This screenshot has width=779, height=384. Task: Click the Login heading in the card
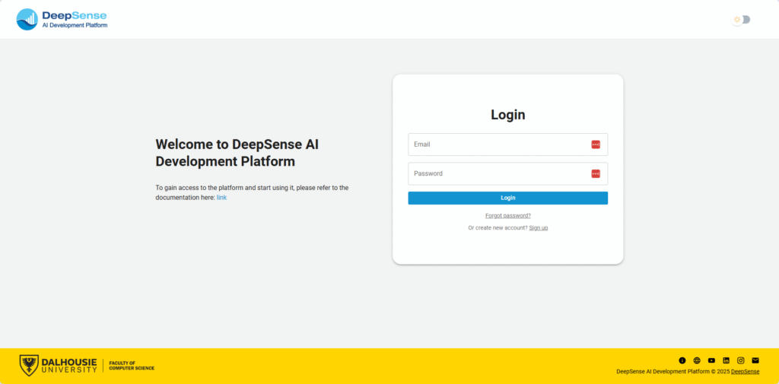(507, 115)
